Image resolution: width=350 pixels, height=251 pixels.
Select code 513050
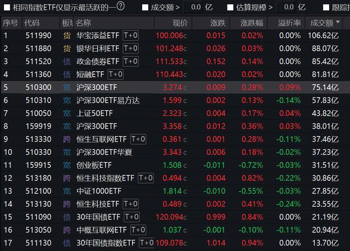pos(38,230)
